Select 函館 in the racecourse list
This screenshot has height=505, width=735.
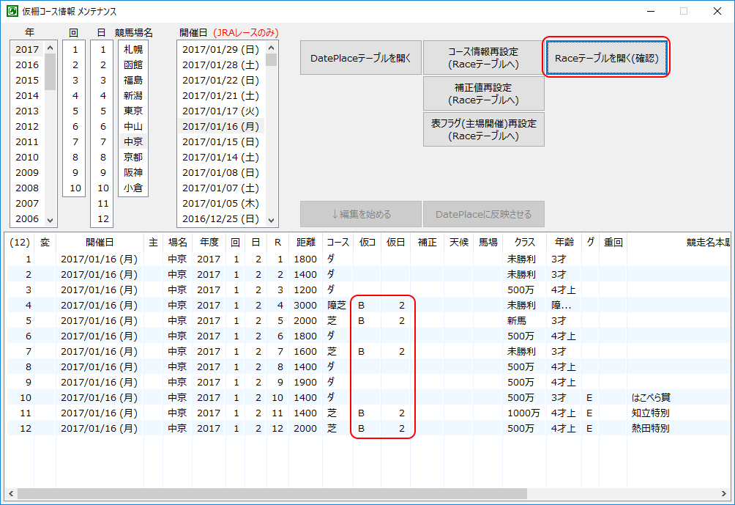click(133, 64)
